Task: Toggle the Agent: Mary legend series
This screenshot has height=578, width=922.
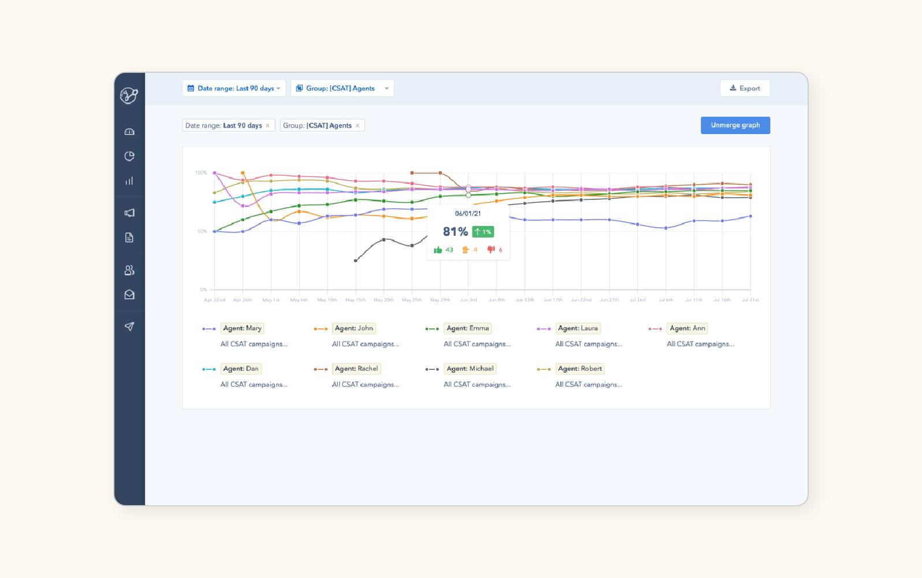Action: click(x=242, y=328)
